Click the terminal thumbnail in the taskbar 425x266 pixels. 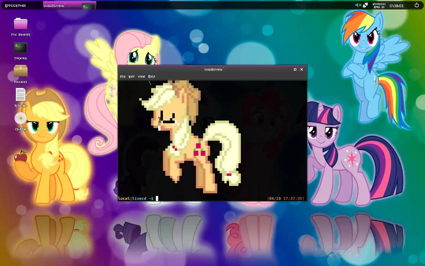pos(89,6)
